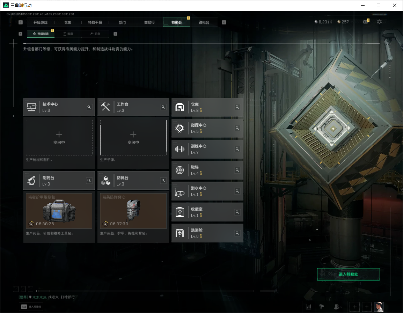Inspect 仓库 Lv.8 details magnifier
The image size is (403, 313).
(x=237, y=107)
